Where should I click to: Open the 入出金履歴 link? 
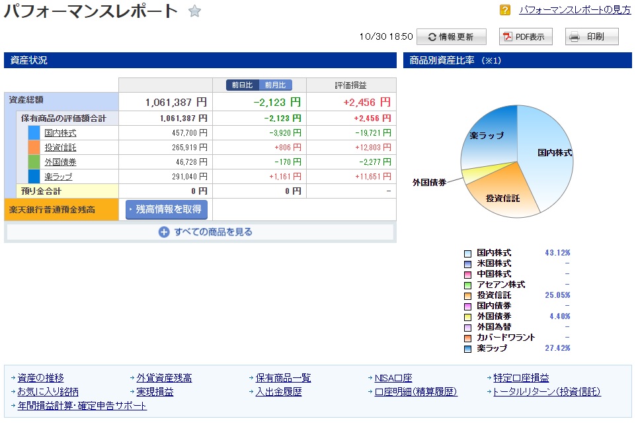coord(279,392)
